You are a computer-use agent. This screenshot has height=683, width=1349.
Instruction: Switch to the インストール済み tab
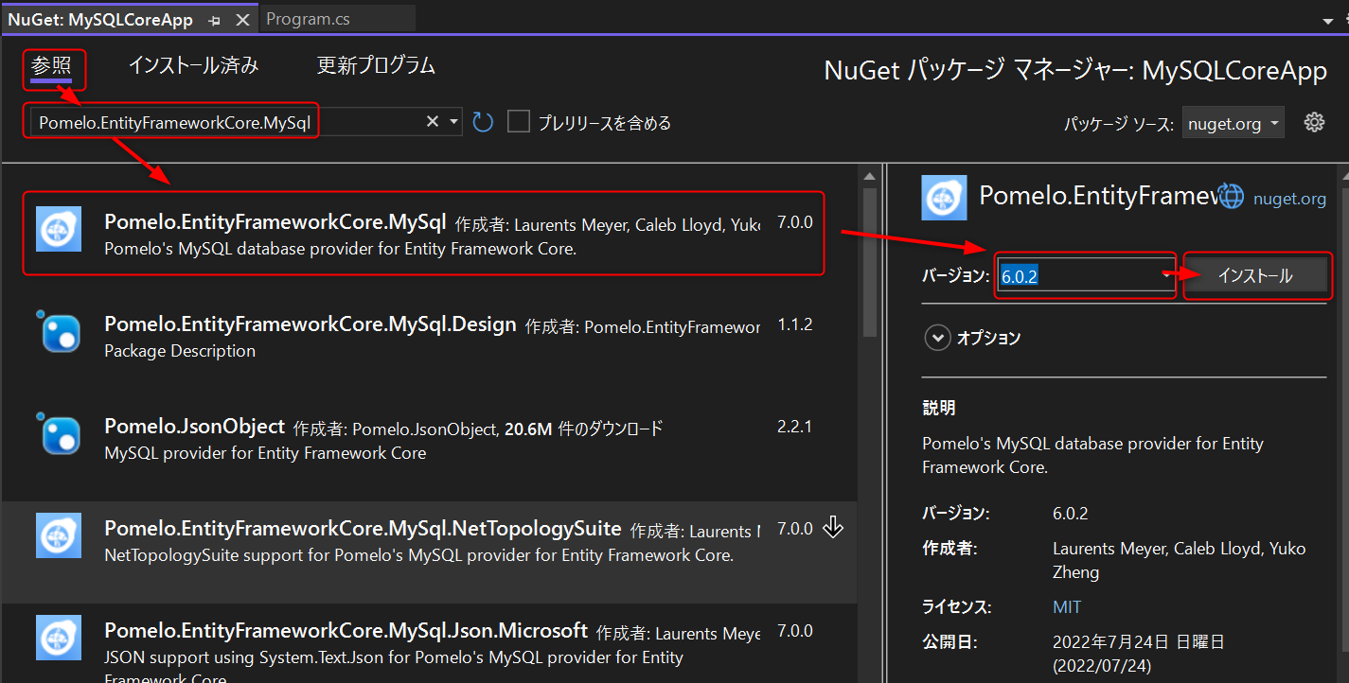(x=192, y=64)
